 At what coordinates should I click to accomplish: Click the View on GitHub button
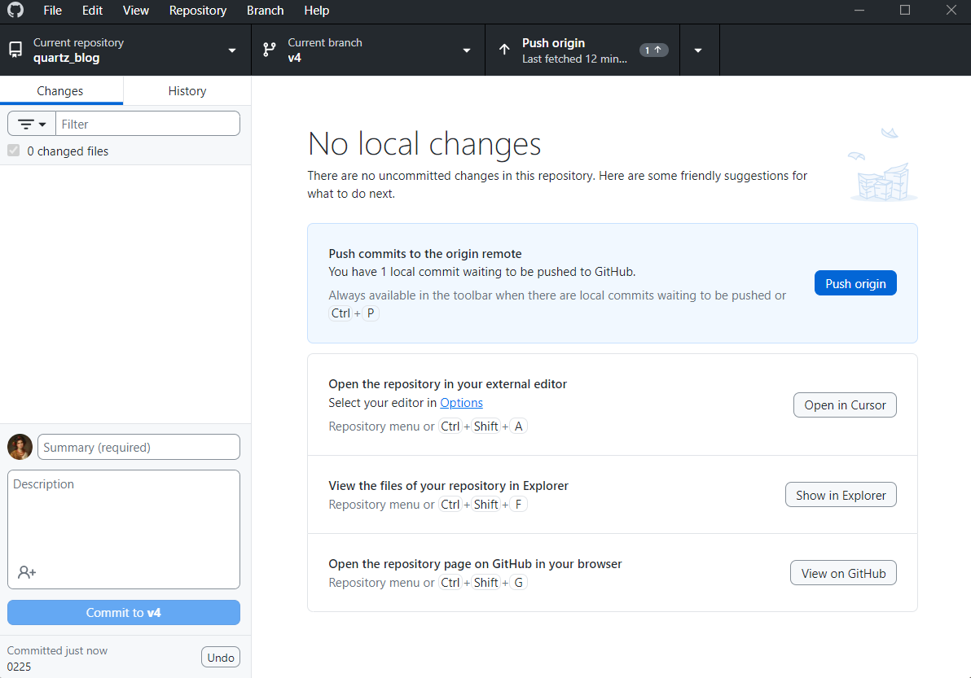(x=843, y=573)
